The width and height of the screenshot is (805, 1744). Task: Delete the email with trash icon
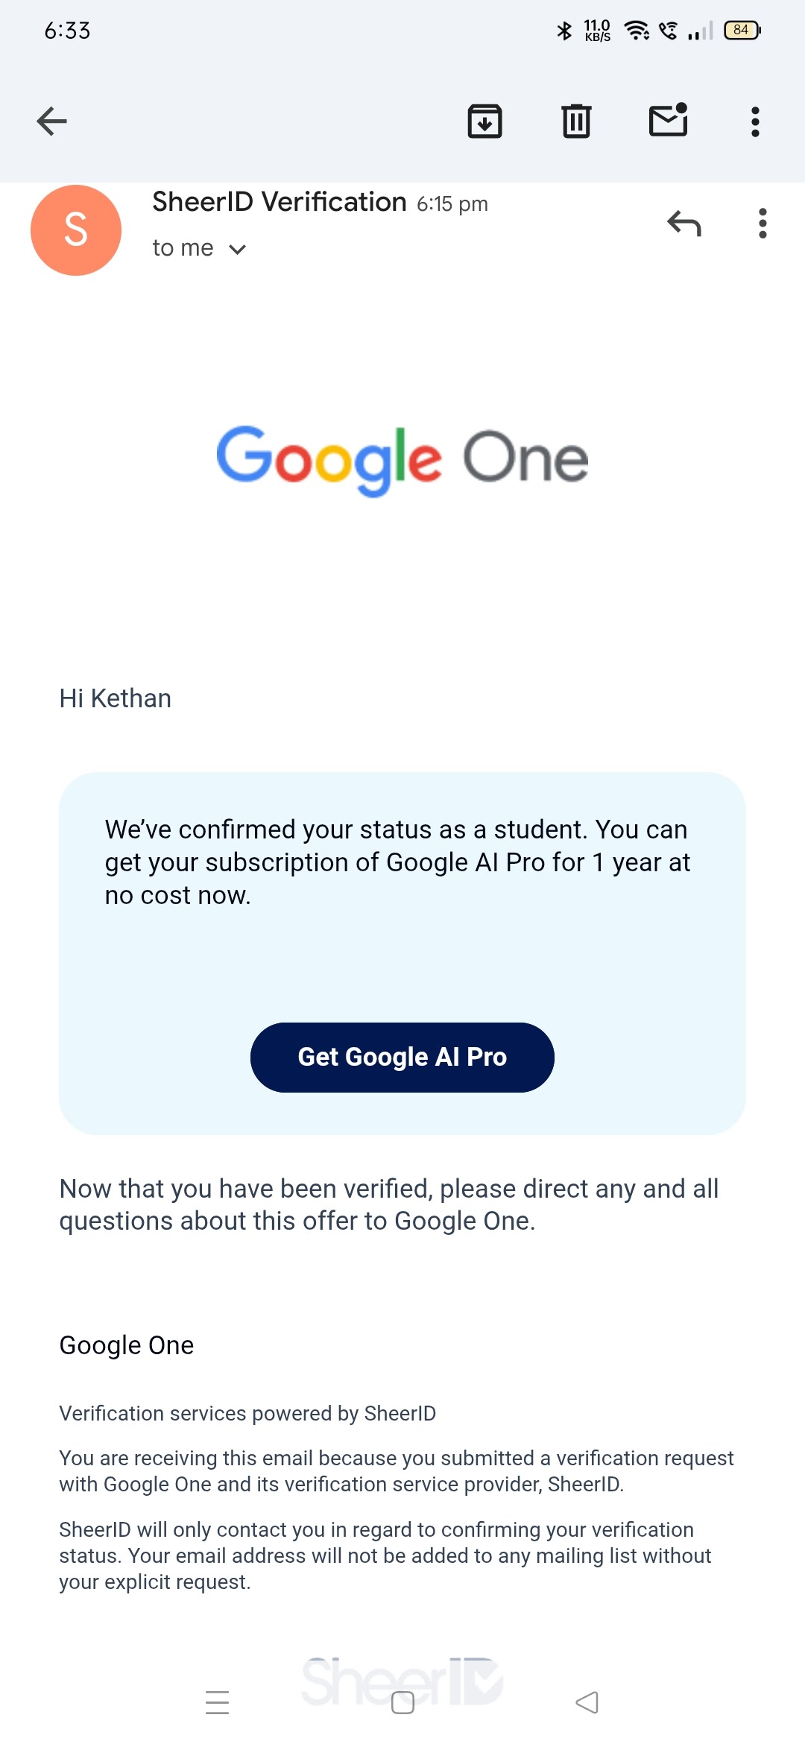pyautogui.click(x=576, y=121)
